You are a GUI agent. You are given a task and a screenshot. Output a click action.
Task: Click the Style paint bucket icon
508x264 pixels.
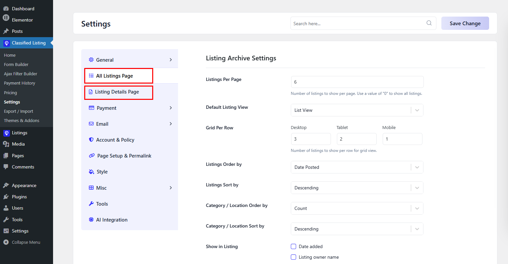point(92,171)
